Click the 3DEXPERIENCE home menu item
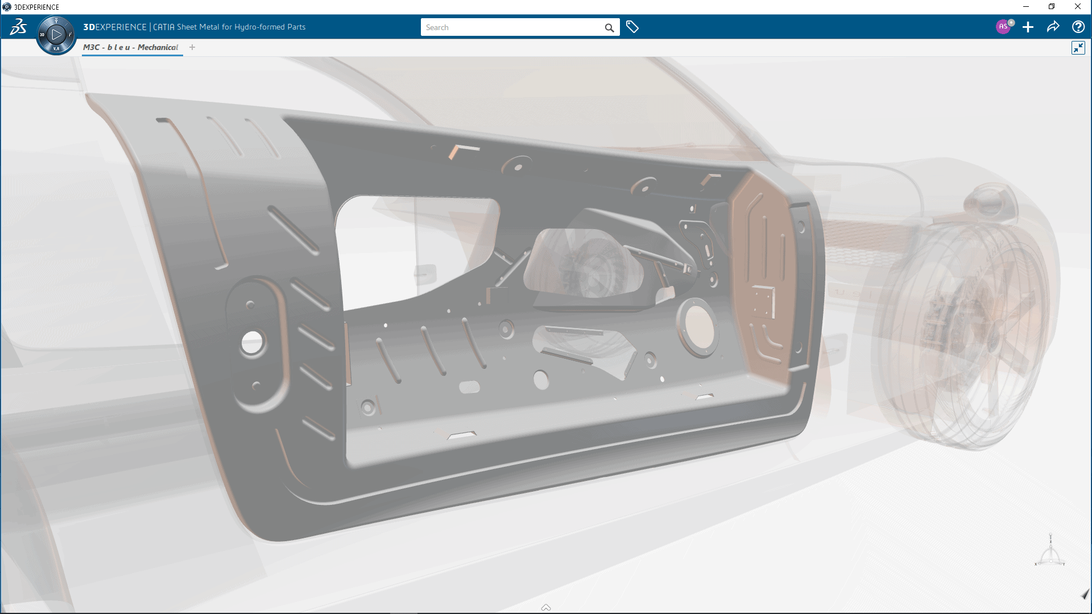 click(18, 27)
